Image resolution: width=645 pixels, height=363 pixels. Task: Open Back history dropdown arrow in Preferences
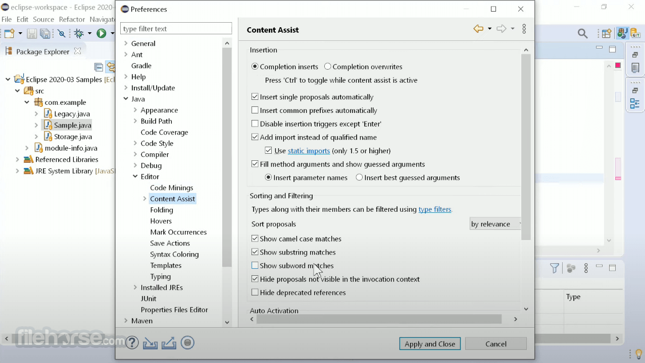(x=489, y=29)
